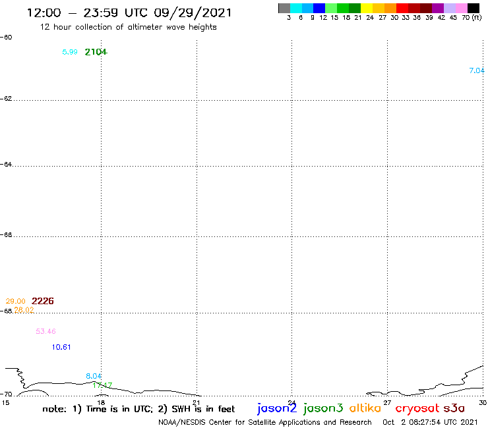
Task: Click the longitude axis label 30
Action: 483,403
